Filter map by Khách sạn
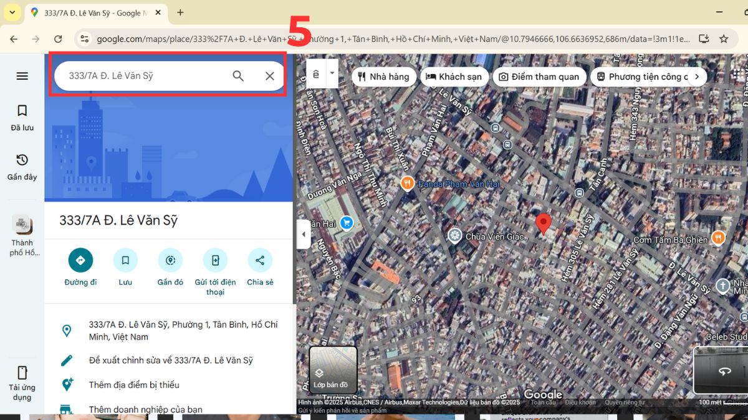 (454, 77)
